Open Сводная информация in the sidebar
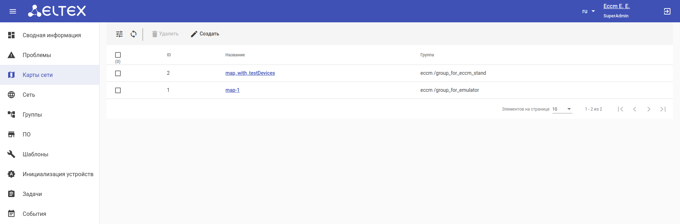680x224 pixels. tap(52, 35)
